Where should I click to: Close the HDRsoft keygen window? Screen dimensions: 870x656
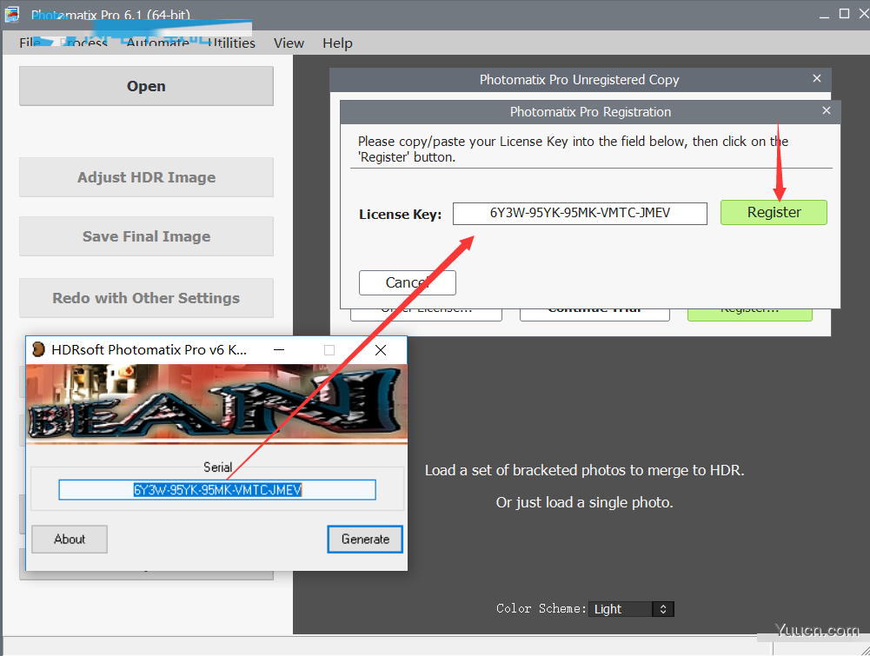[x=381, y=350]
